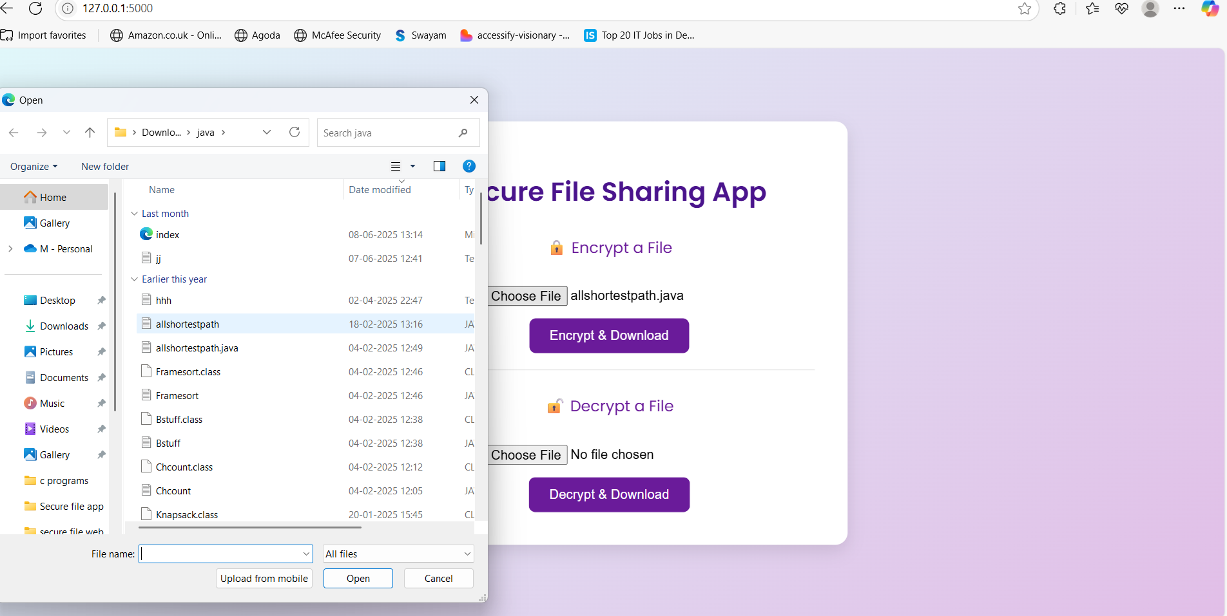The width and height of the screenshot is (1227, 616).
Task: Open the Copilot icon in browser
Action: pos(1210,8)
